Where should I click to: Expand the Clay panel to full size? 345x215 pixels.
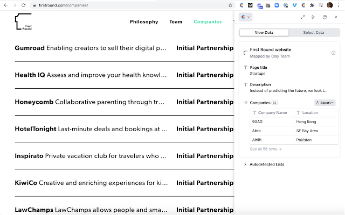click(x=303, y=17)
